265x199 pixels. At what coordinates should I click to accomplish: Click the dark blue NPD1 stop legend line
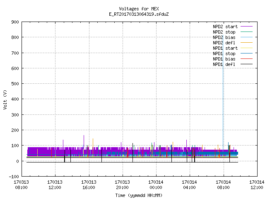[247, 53]
